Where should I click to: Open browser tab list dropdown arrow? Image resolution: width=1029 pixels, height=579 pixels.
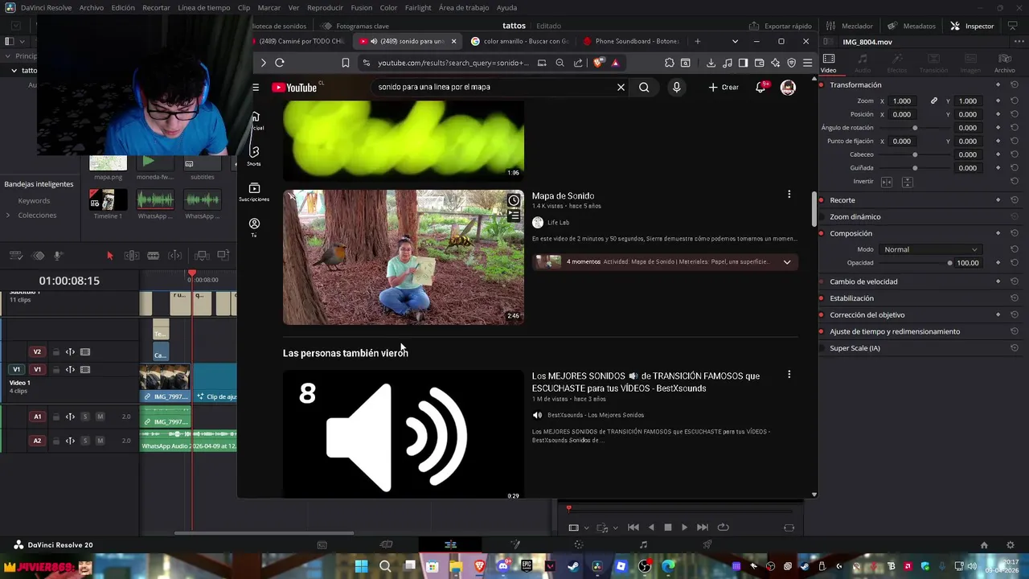click(x=735, y=41)
